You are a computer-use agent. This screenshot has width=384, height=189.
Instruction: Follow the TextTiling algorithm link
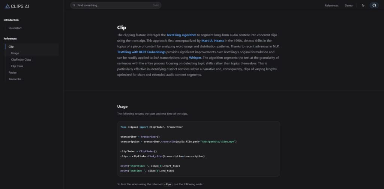[181, 35]
